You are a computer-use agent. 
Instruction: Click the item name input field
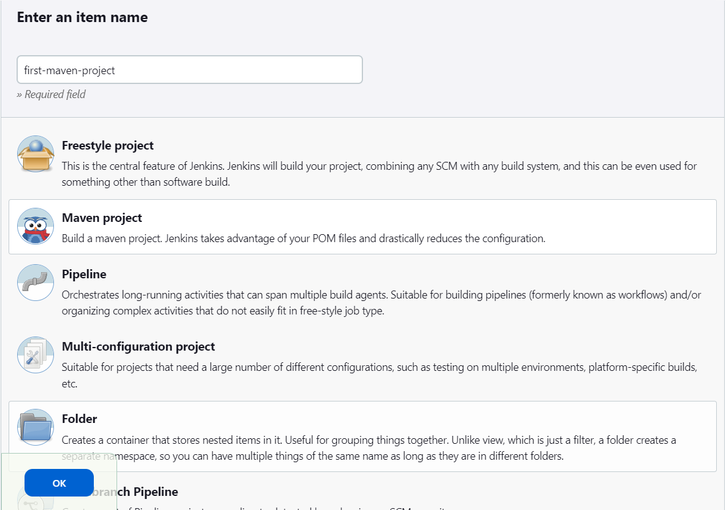click(x=189, y=70)
